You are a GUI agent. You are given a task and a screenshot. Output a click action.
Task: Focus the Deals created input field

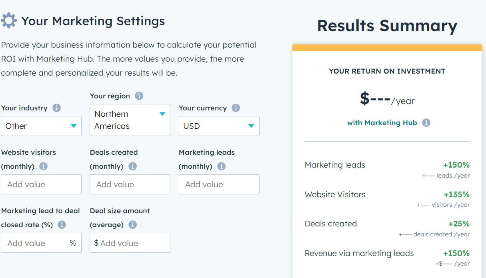click(130, 184)
